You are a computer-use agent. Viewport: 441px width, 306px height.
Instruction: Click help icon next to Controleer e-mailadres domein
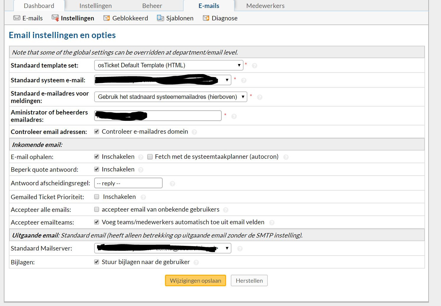(x=194, y=132)
